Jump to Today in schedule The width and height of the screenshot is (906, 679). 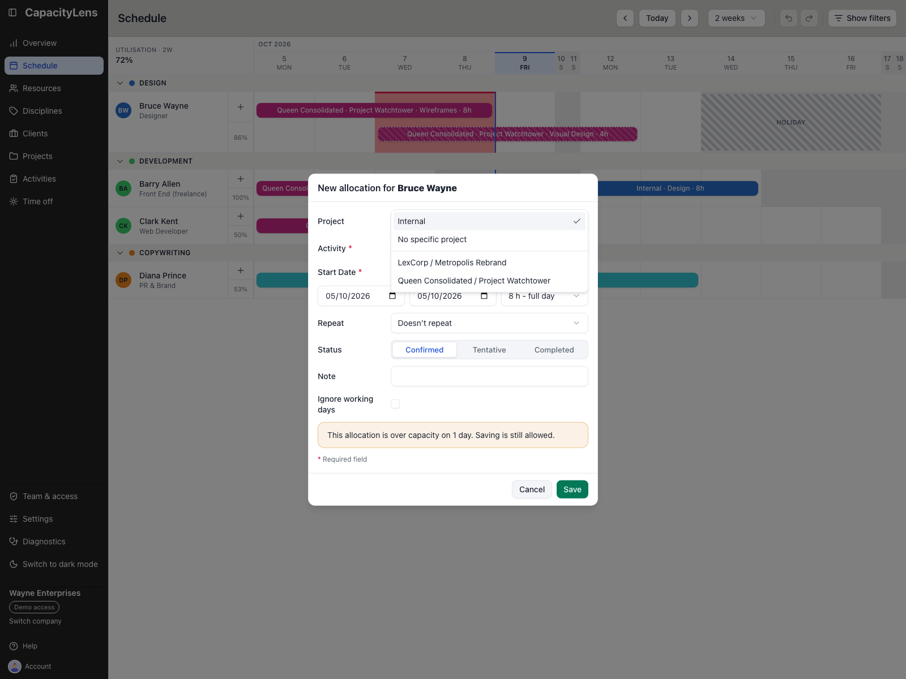(x=657, y=18)
